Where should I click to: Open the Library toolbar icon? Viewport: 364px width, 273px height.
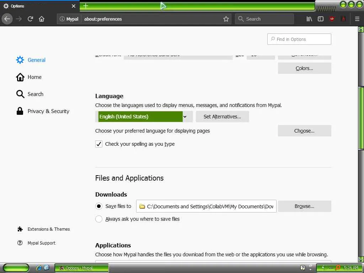[x=309, y=19]
